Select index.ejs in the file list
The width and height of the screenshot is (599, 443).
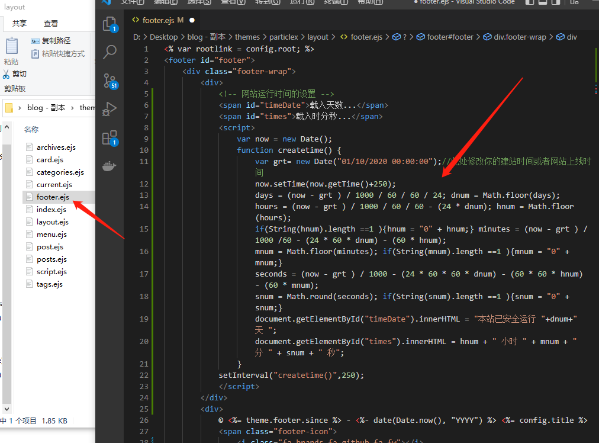(x=51, y=210)
